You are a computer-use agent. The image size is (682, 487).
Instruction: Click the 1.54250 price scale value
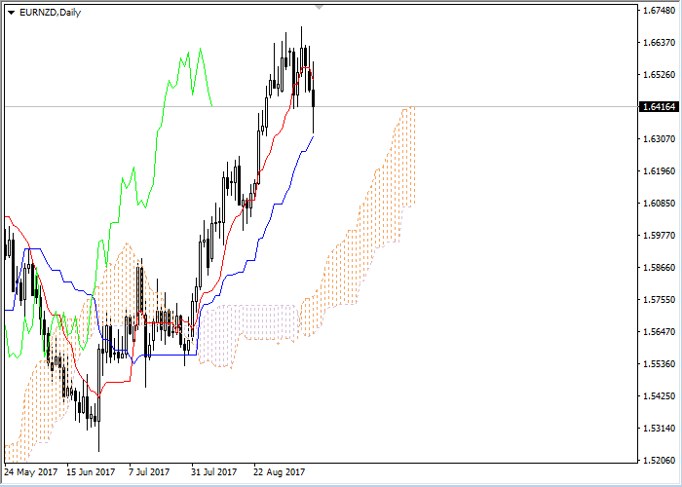(659, 395)
